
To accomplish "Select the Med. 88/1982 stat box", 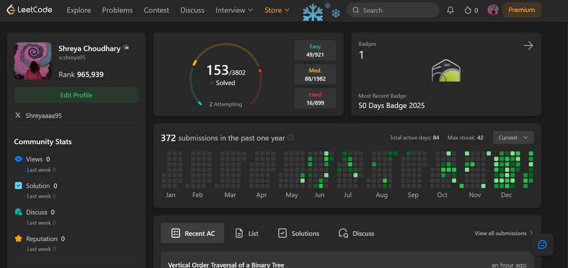I will (x=315, y=74).
